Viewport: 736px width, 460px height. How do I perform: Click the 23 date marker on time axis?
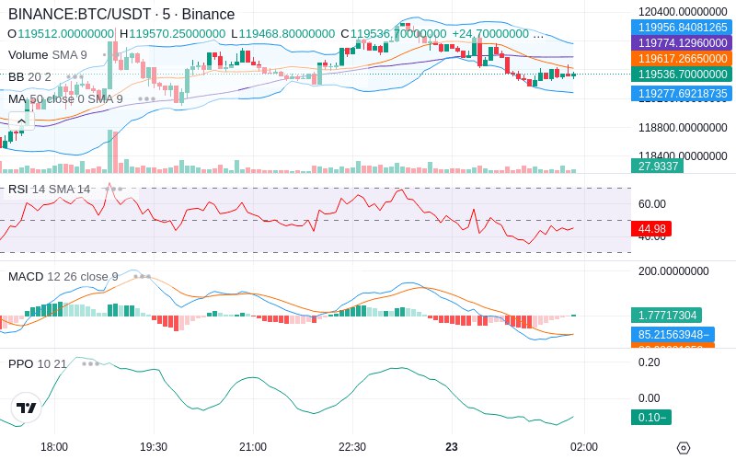coord(452,447)
